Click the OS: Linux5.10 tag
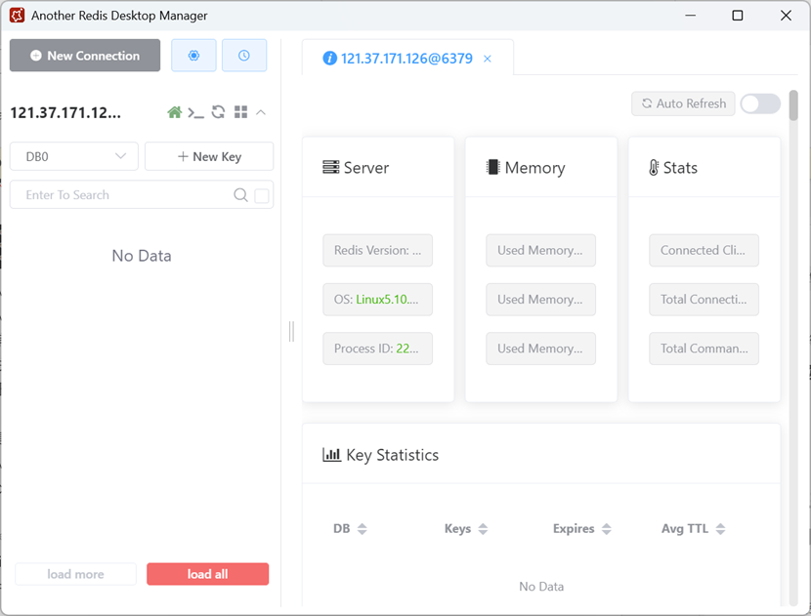 (377, 300)
